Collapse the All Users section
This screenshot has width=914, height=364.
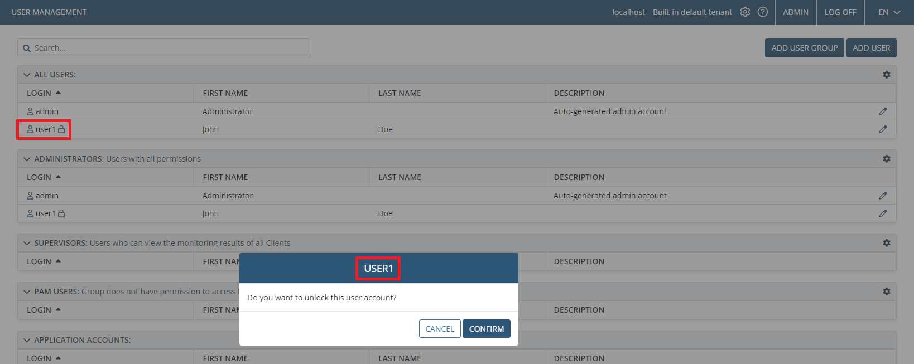point(27,75)
